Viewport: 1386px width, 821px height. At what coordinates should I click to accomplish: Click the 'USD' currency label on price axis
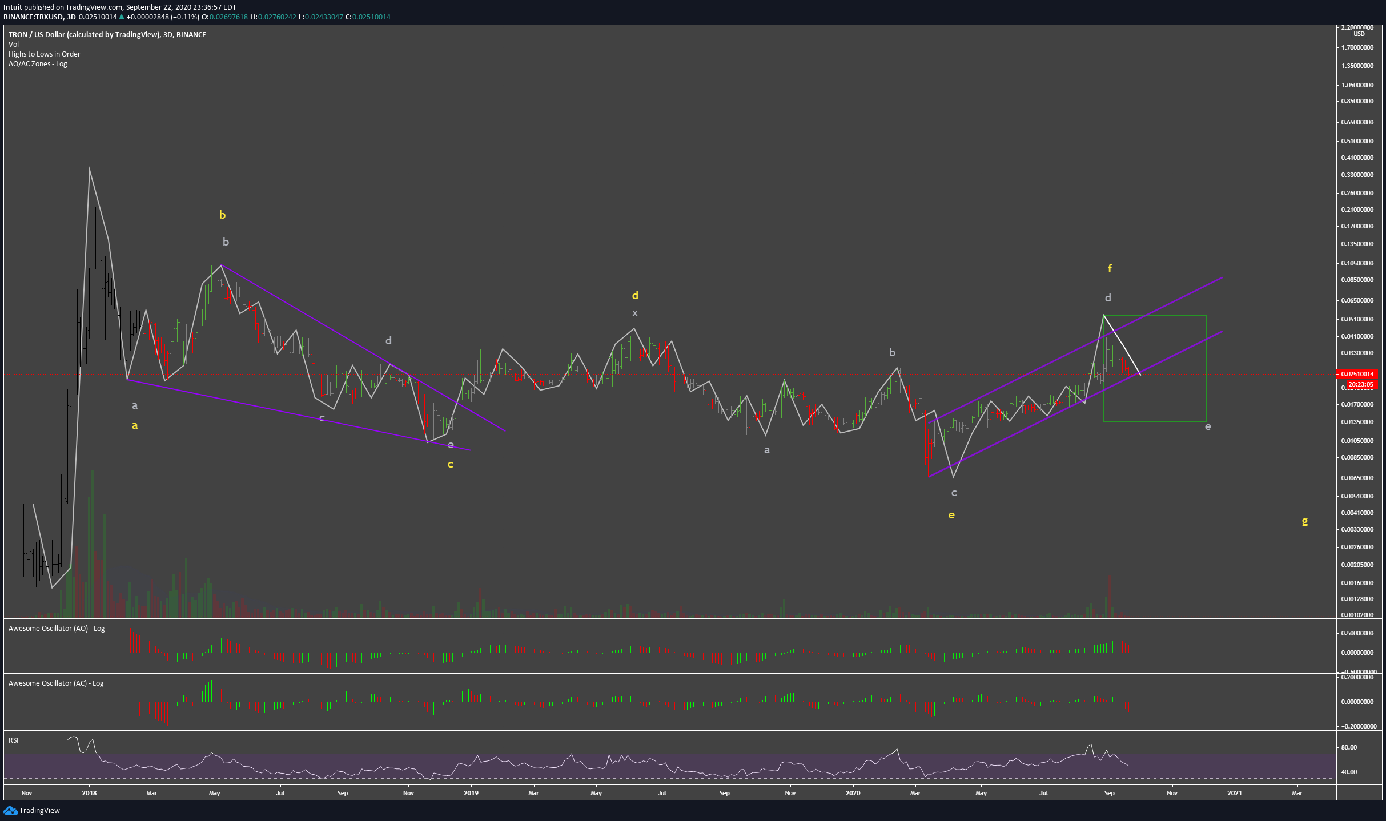pyautogui.click(x=1359, y=34)
